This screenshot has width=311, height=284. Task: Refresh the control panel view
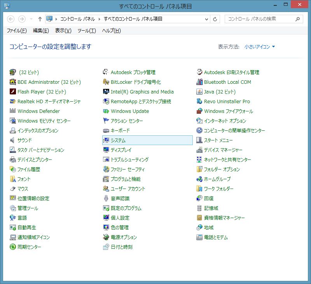pos(215,19)
